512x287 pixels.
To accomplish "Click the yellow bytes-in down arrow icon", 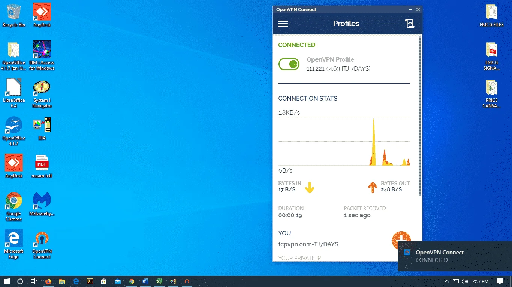I will click(x=310, y=187).
